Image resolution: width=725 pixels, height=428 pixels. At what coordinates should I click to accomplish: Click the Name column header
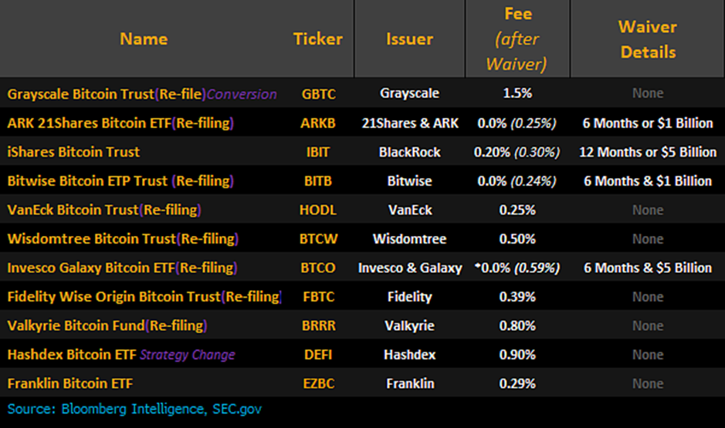pyautogui.click(x=144, y=39)
